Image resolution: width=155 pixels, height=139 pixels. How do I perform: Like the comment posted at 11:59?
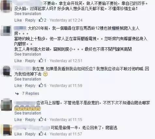pyautogui.click(x=18, y=86)
